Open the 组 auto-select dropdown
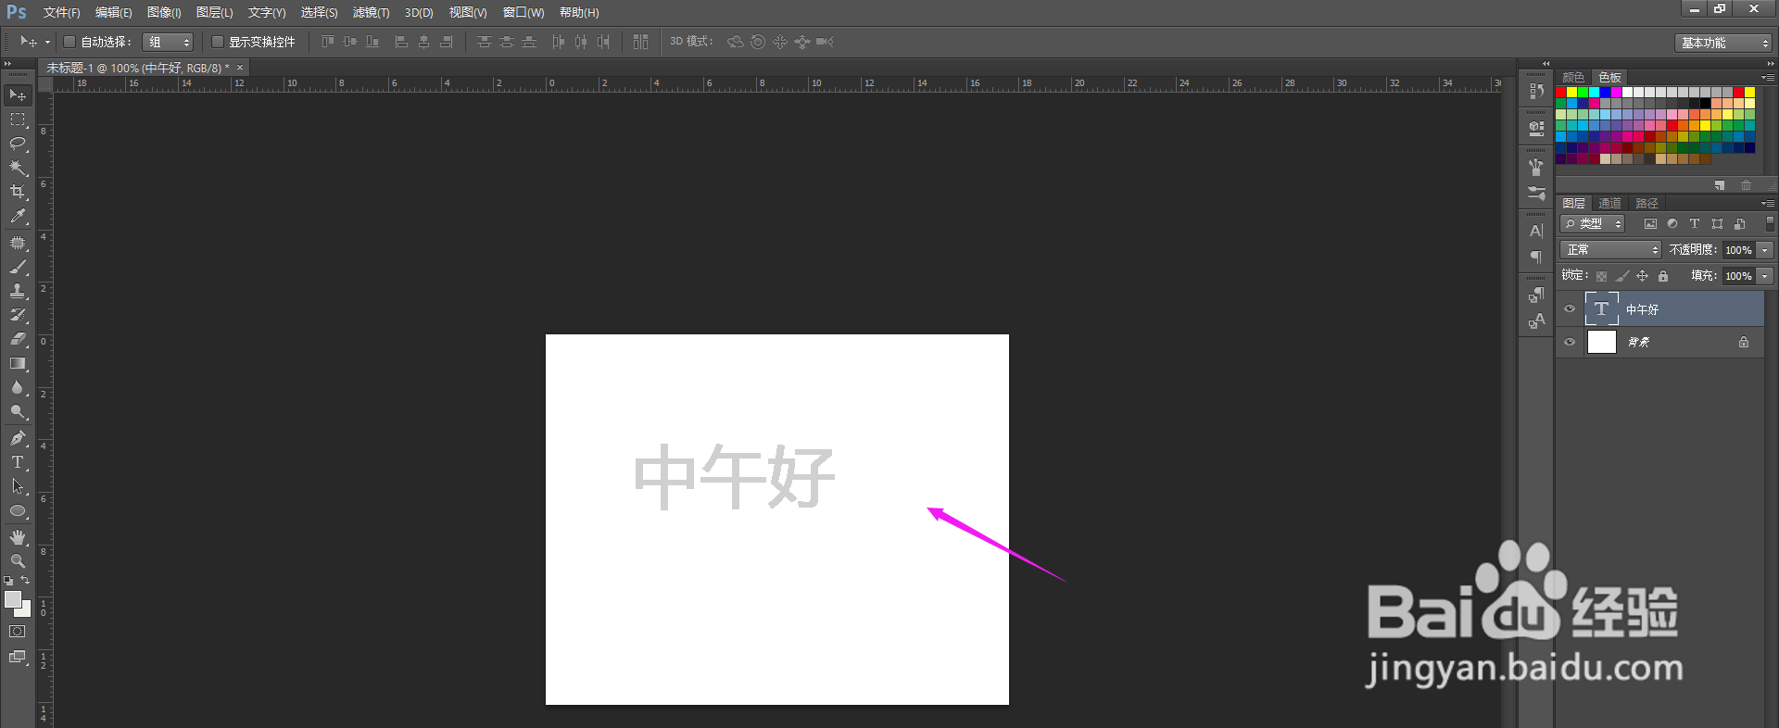This screenshot has width=1779, height=728. (x=169, y=42)
